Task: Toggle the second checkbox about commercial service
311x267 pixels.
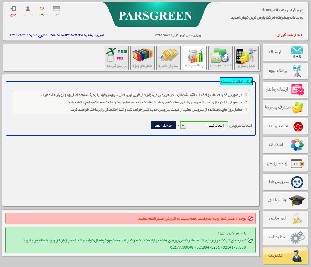Action: pos(247,102)
